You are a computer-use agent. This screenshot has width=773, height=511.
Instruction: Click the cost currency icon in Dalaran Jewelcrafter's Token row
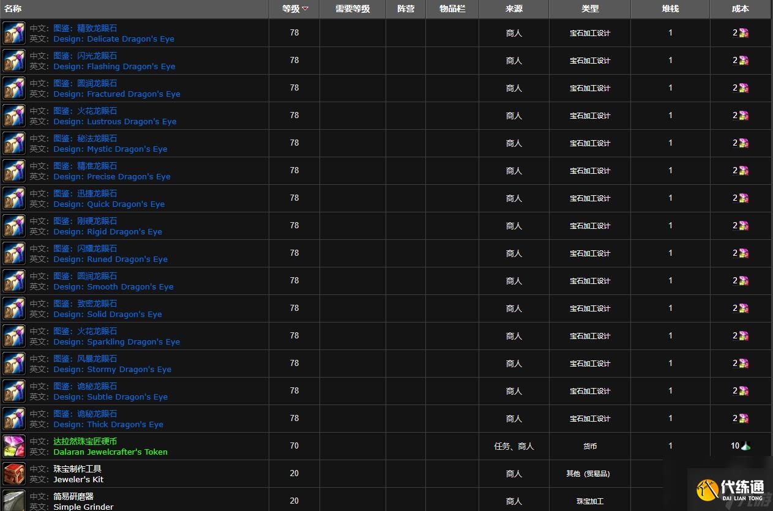pos(745,446)
